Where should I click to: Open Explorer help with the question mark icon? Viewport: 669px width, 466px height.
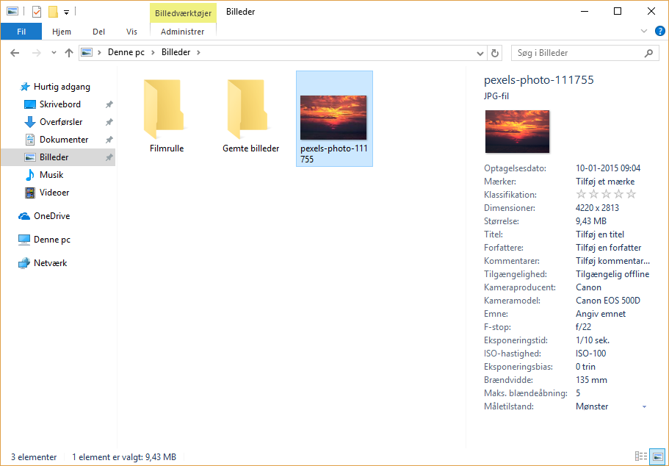coord(659,31)
